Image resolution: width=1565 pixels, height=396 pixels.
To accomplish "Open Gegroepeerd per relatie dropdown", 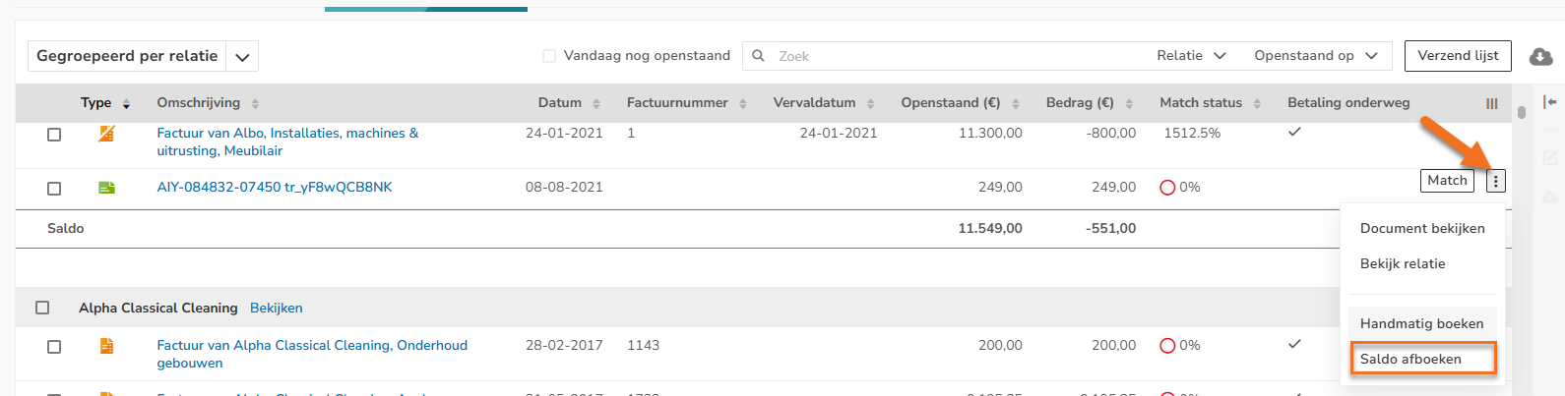I will click(x=241, y=57).
